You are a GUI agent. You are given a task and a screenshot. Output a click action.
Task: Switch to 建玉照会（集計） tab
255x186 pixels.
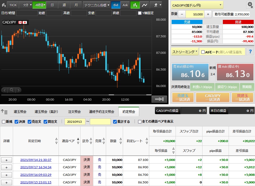pyautogui.click(x=46, y=112)
